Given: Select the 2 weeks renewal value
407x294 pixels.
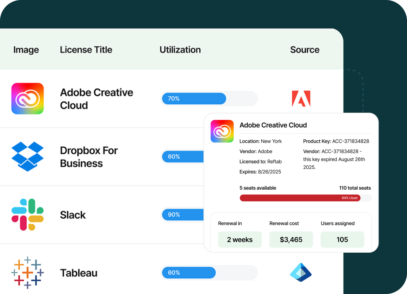Looking at the screenshot, I should 240,239.
